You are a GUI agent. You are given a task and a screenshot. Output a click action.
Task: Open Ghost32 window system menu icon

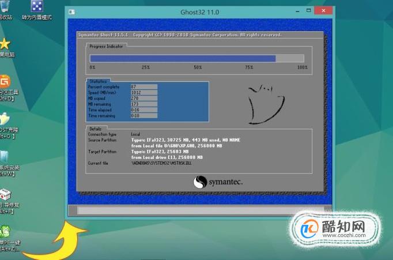[x=71, y=12]
